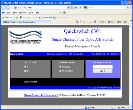
Task: Click the browser Back arrow button
Action: click(3, 8)
